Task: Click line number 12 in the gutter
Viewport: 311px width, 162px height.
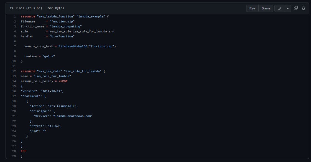Action: pos(14,71)
